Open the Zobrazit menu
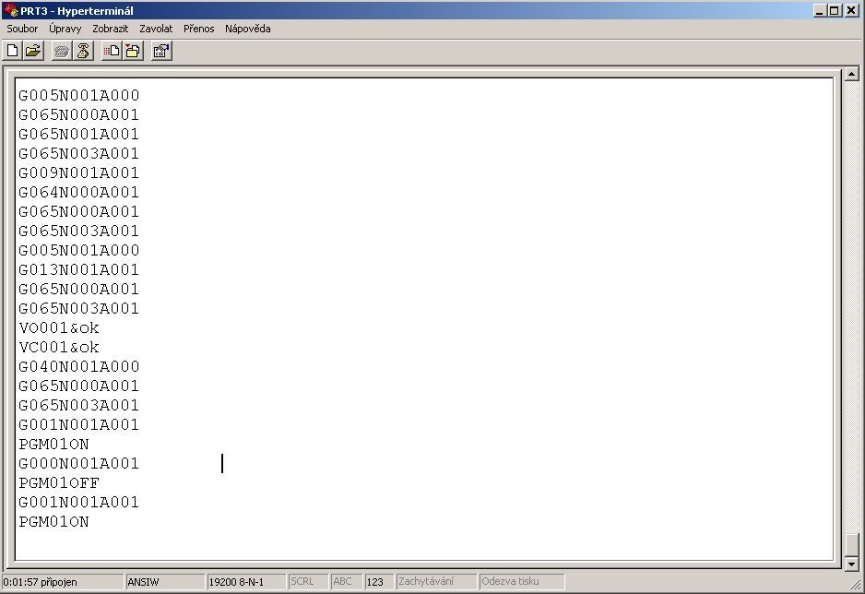This screenshot has height=594, width=865. point(111,29)
